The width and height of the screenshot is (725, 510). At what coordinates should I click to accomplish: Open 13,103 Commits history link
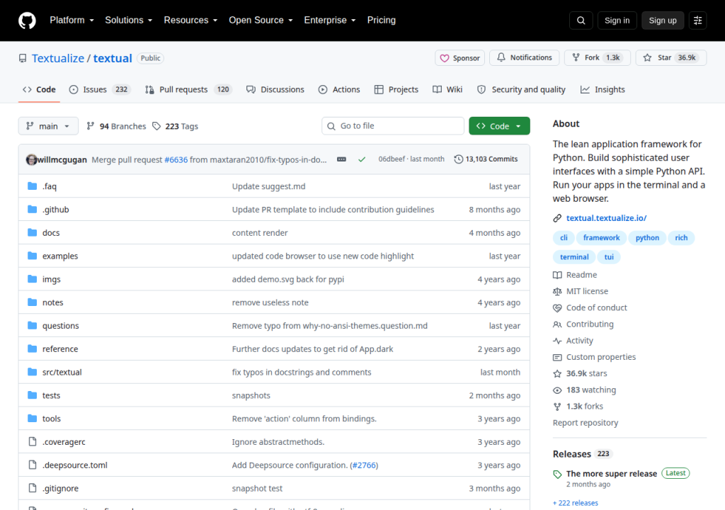pos(486,159)
